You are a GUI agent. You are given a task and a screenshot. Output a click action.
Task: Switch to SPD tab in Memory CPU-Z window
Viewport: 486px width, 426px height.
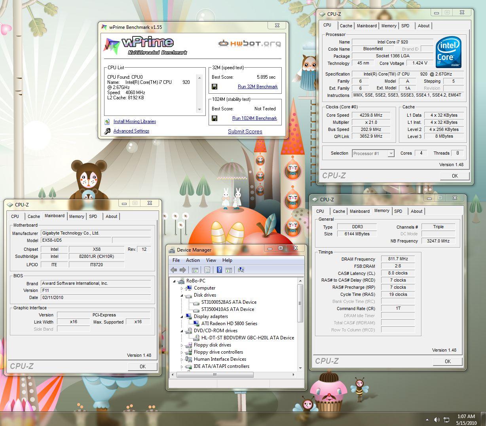pyautogui.click(x=398, y=211)
